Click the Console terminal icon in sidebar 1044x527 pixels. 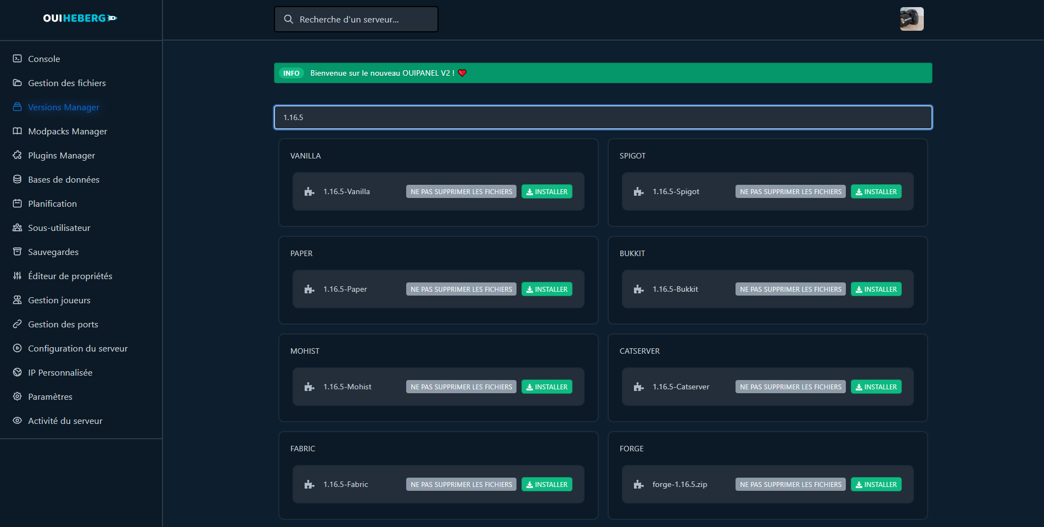point(18,59)
